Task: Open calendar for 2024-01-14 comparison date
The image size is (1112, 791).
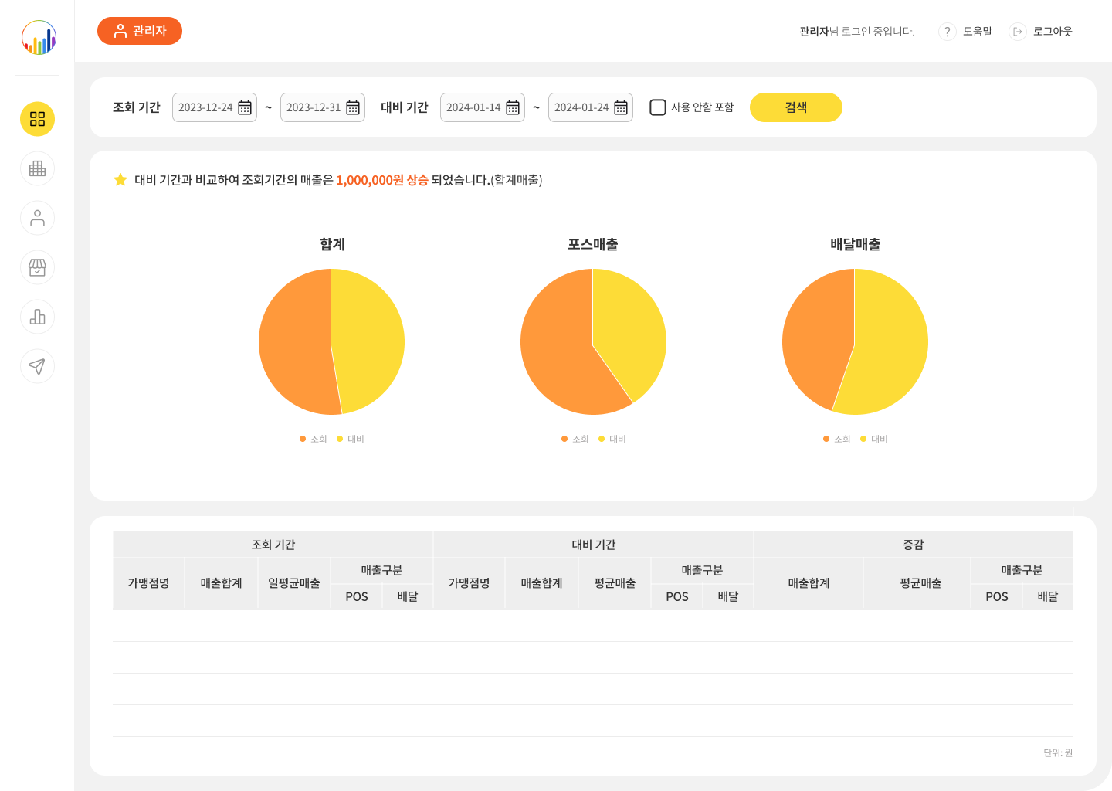Action: (x=513, y=107)
